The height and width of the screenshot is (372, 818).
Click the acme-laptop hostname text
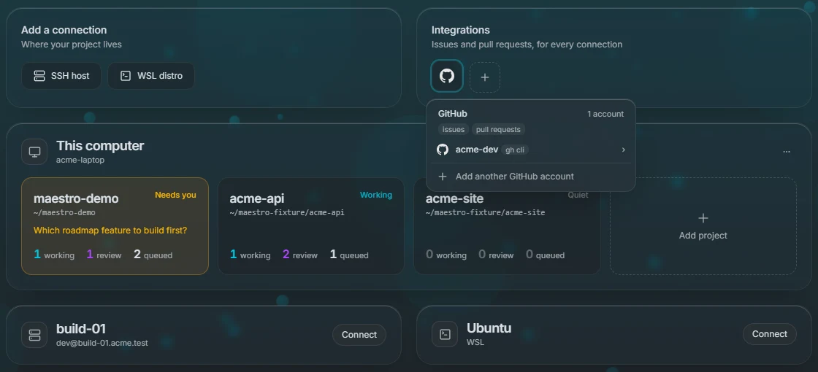pyautogui.click(x=80, y=160)
